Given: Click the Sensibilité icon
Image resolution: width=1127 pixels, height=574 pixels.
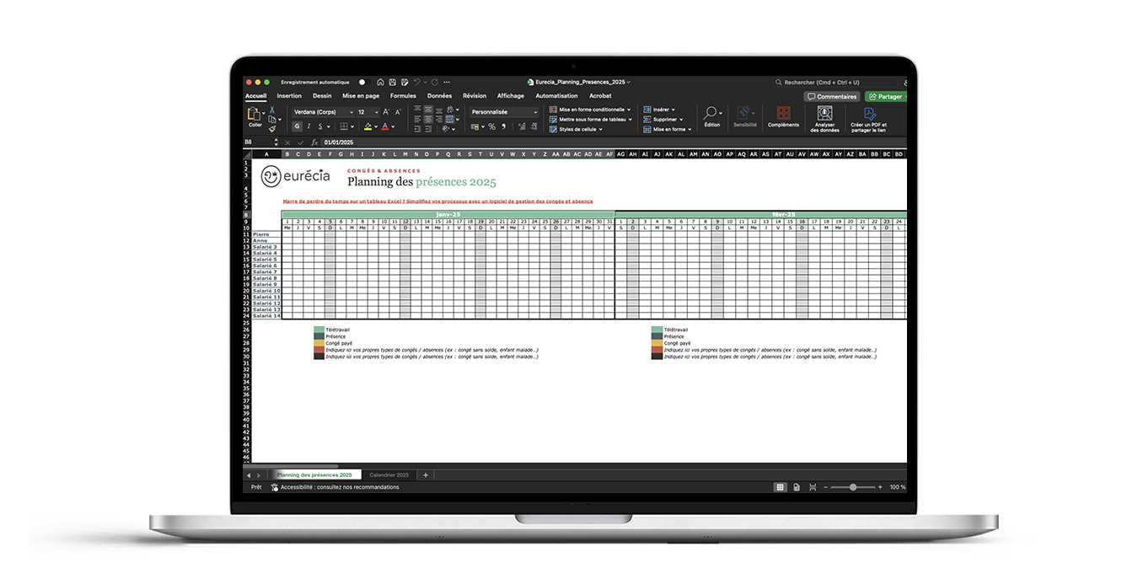Looking at the screenshot, I should tap(744, 116).
